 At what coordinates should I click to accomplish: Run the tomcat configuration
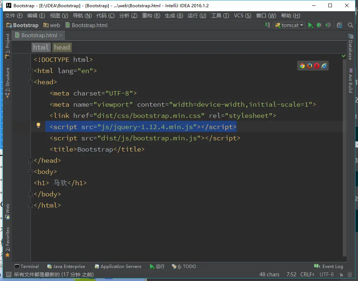[x=310, y=25]
